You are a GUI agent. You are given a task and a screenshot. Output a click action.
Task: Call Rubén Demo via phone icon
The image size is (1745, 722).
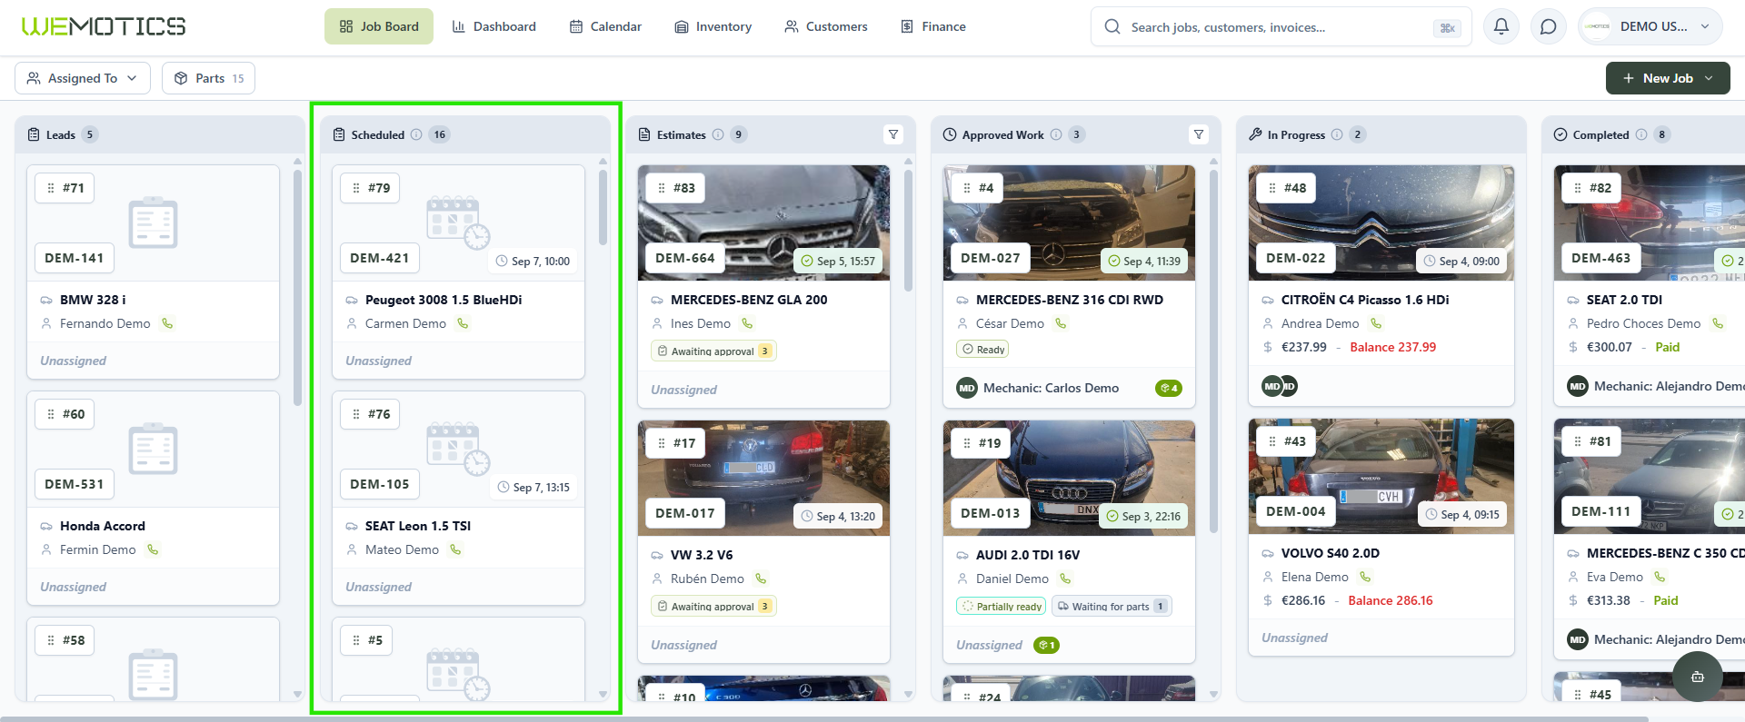761,579
